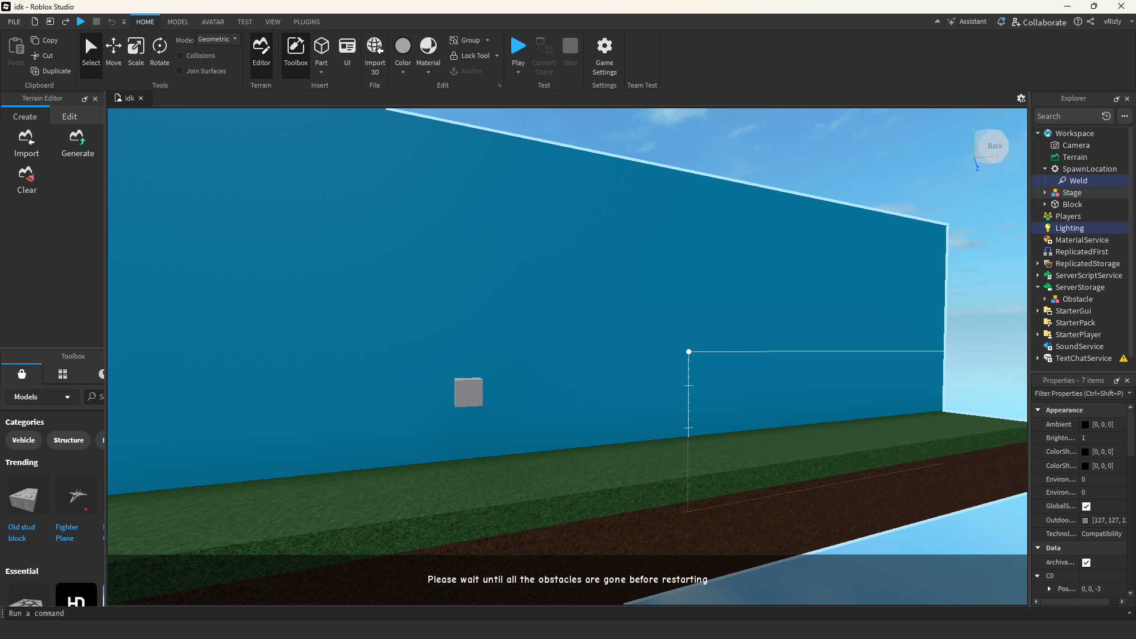Screen dimensions: 1136x639
Task: Click the Ambient color swatch
Action: pos(1085,425)
